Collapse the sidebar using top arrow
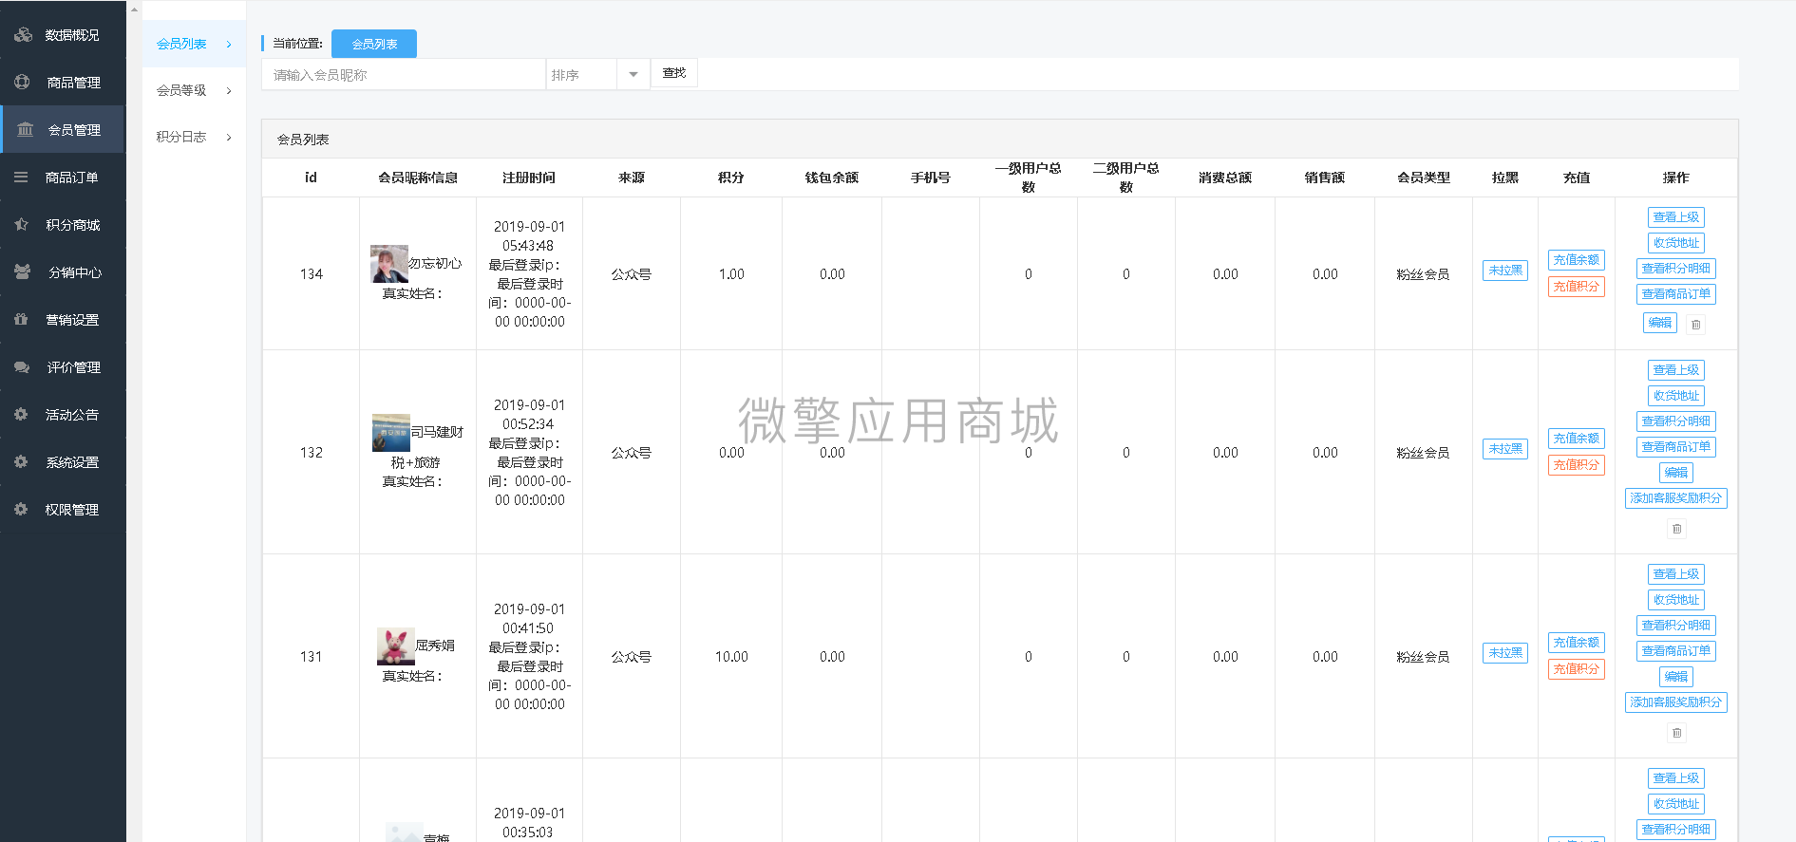This screenshot has width=1796, height=842. [x=134, y=10]
